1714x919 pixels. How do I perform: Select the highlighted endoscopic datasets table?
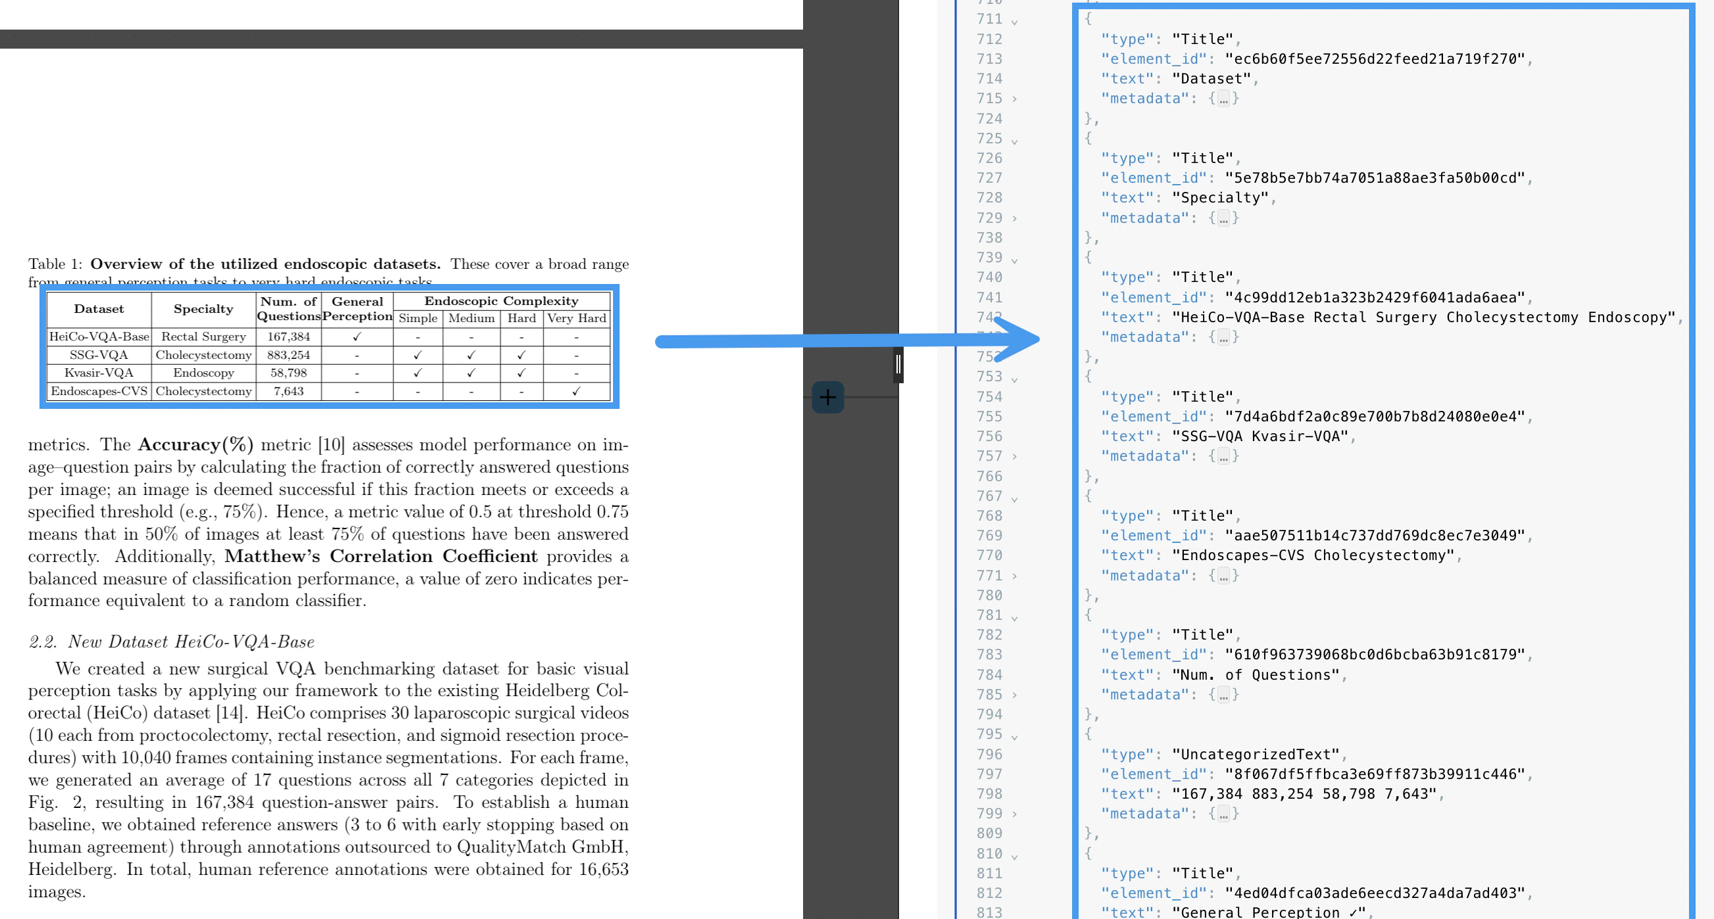click(331, 346)
